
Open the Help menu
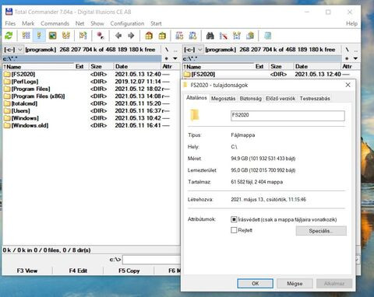click(x=351, y=23)
